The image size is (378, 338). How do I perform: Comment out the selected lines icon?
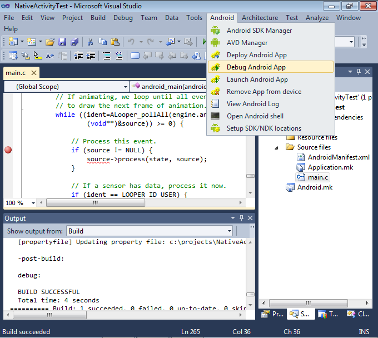(x=107, y=56)
